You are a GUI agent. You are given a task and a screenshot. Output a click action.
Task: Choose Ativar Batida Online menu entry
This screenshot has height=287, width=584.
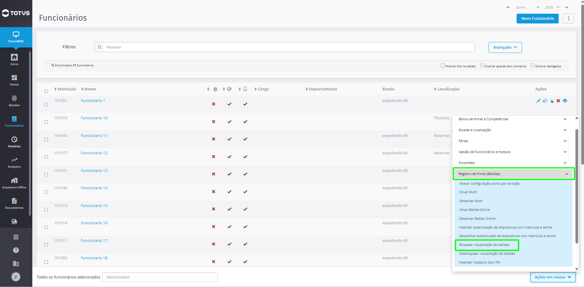pyautogui.click(x=474, y=210)
